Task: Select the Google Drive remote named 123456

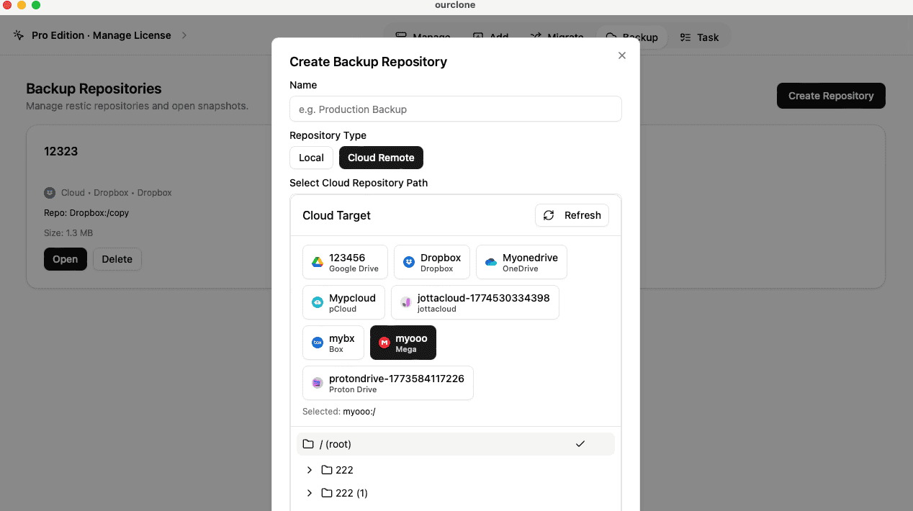Action: [345, 262]
